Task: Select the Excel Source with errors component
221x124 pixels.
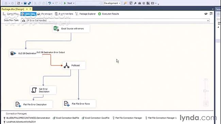Action: tap(71, 29)
